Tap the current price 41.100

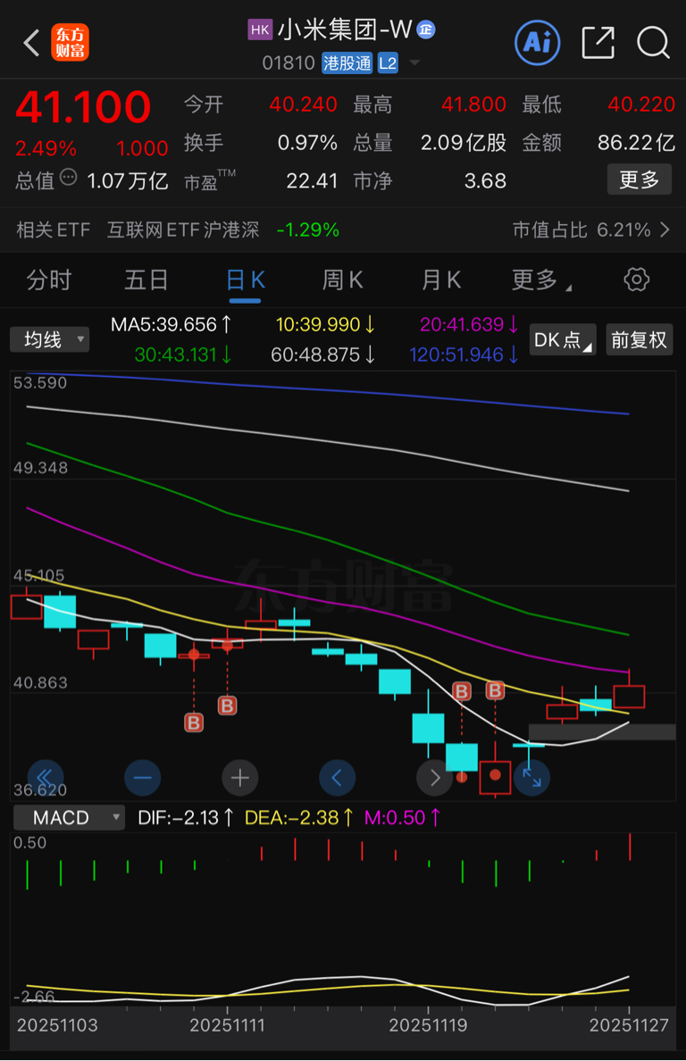tap(83, 107)
